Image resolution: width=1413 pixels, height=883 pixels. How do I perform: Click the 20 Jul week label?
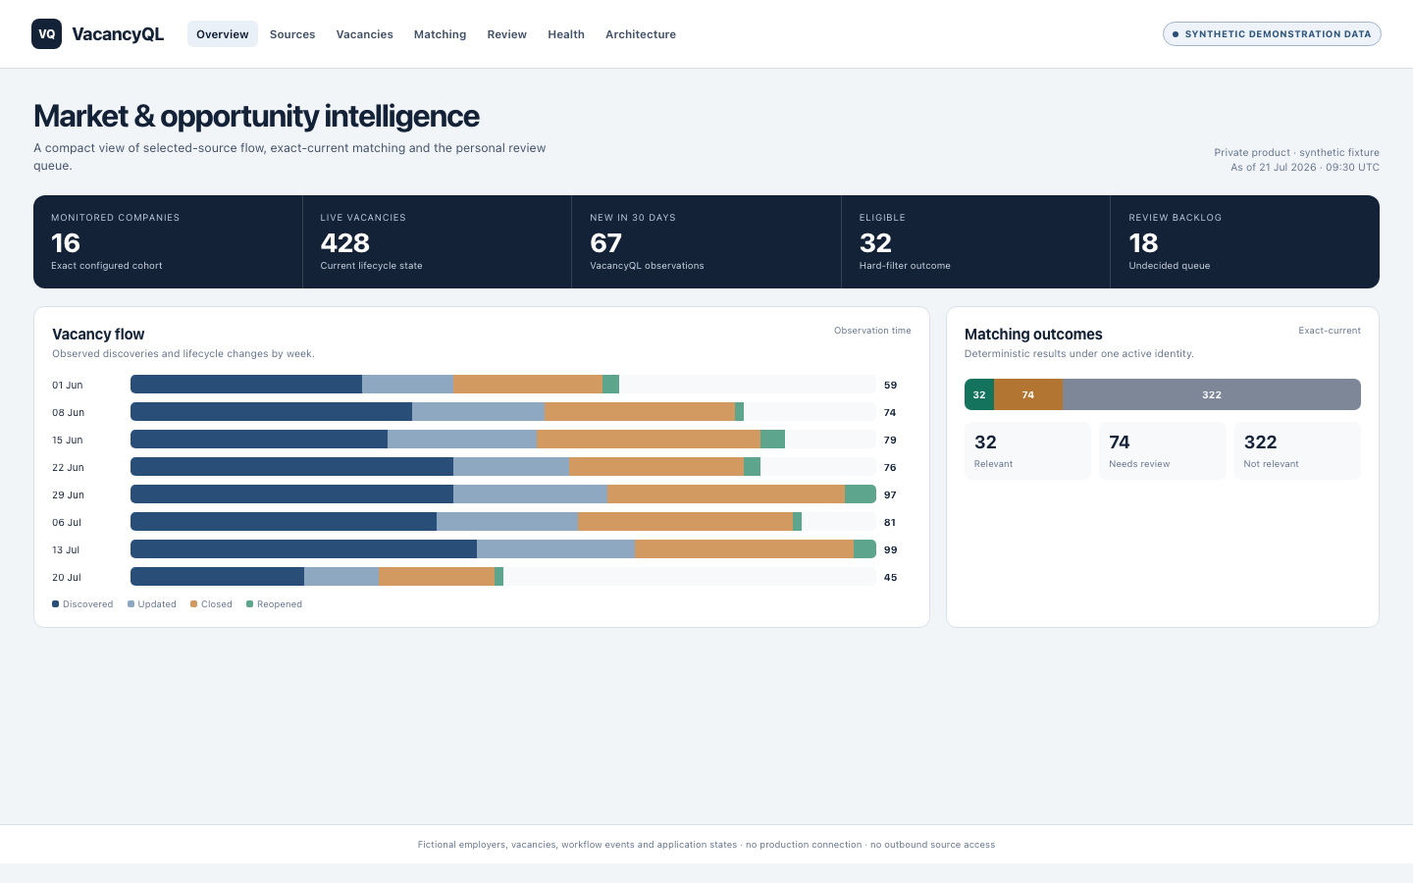pyautogui.click(x=67, y=578)
